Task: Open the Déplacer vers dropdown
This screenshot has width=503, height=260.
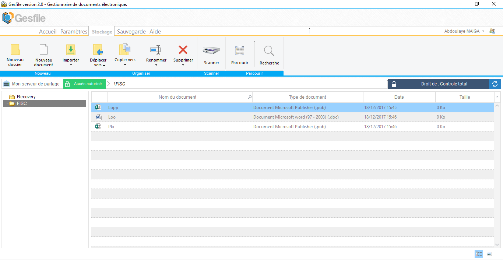Action: 104,66
